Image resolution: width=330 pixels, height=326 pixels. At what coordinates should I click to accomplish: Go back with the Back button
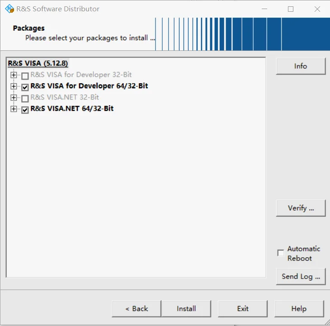pos(137,308)
